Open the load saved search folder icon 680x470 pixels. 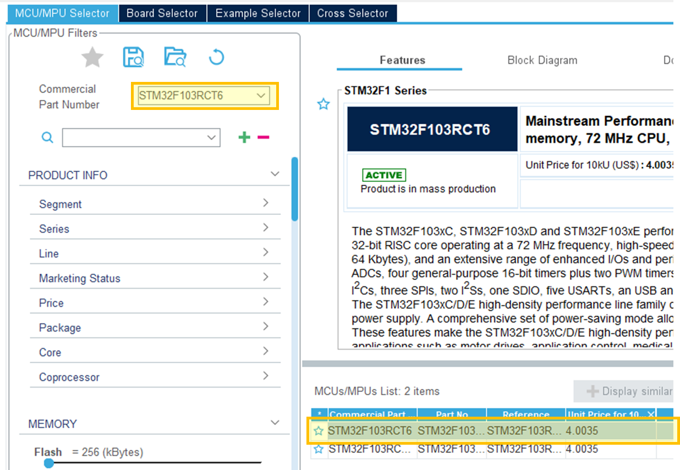pyautogui.click(x=176, y=57)
